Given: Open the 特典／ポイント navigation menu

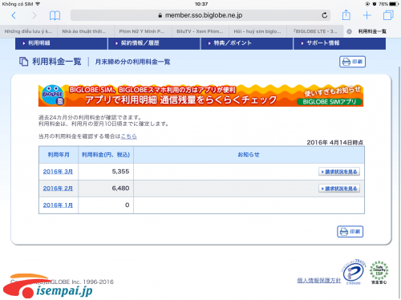Looking at the screenshot, I should pyautogui.click(x=247, y=43).
